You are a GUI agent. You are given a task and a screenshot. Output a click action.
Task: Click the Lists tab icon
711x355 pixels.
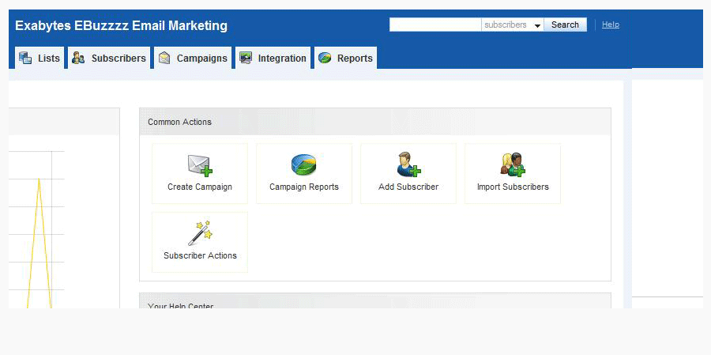(25, 58)
